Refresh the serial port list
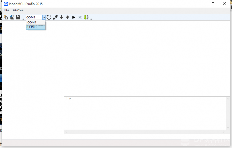This screenshot has height=148, width=232. pyautogui.click(x=49, y=17)
